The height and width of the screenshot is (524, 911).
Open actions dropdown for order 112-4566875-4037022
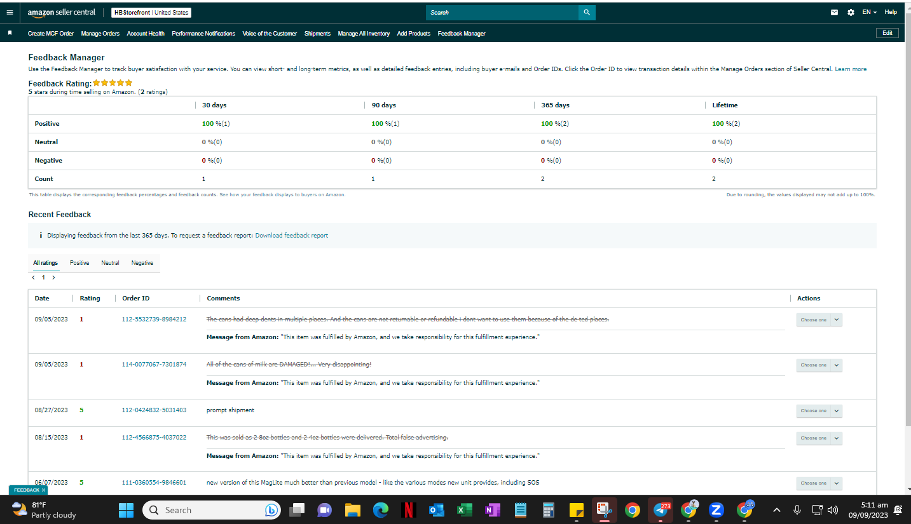pyautogui.click(x=819, y=438)
